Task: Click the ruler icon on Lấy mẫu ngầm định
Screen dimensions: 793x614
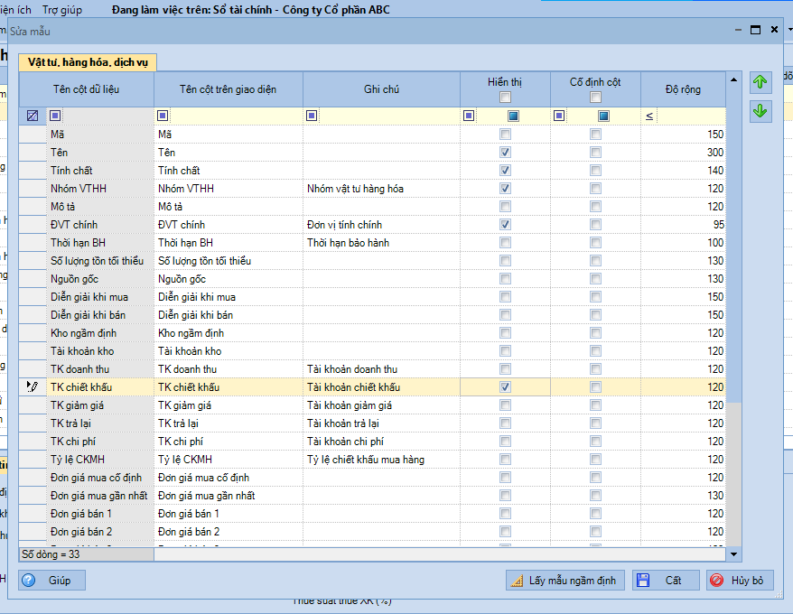Action: coord(517,581)
